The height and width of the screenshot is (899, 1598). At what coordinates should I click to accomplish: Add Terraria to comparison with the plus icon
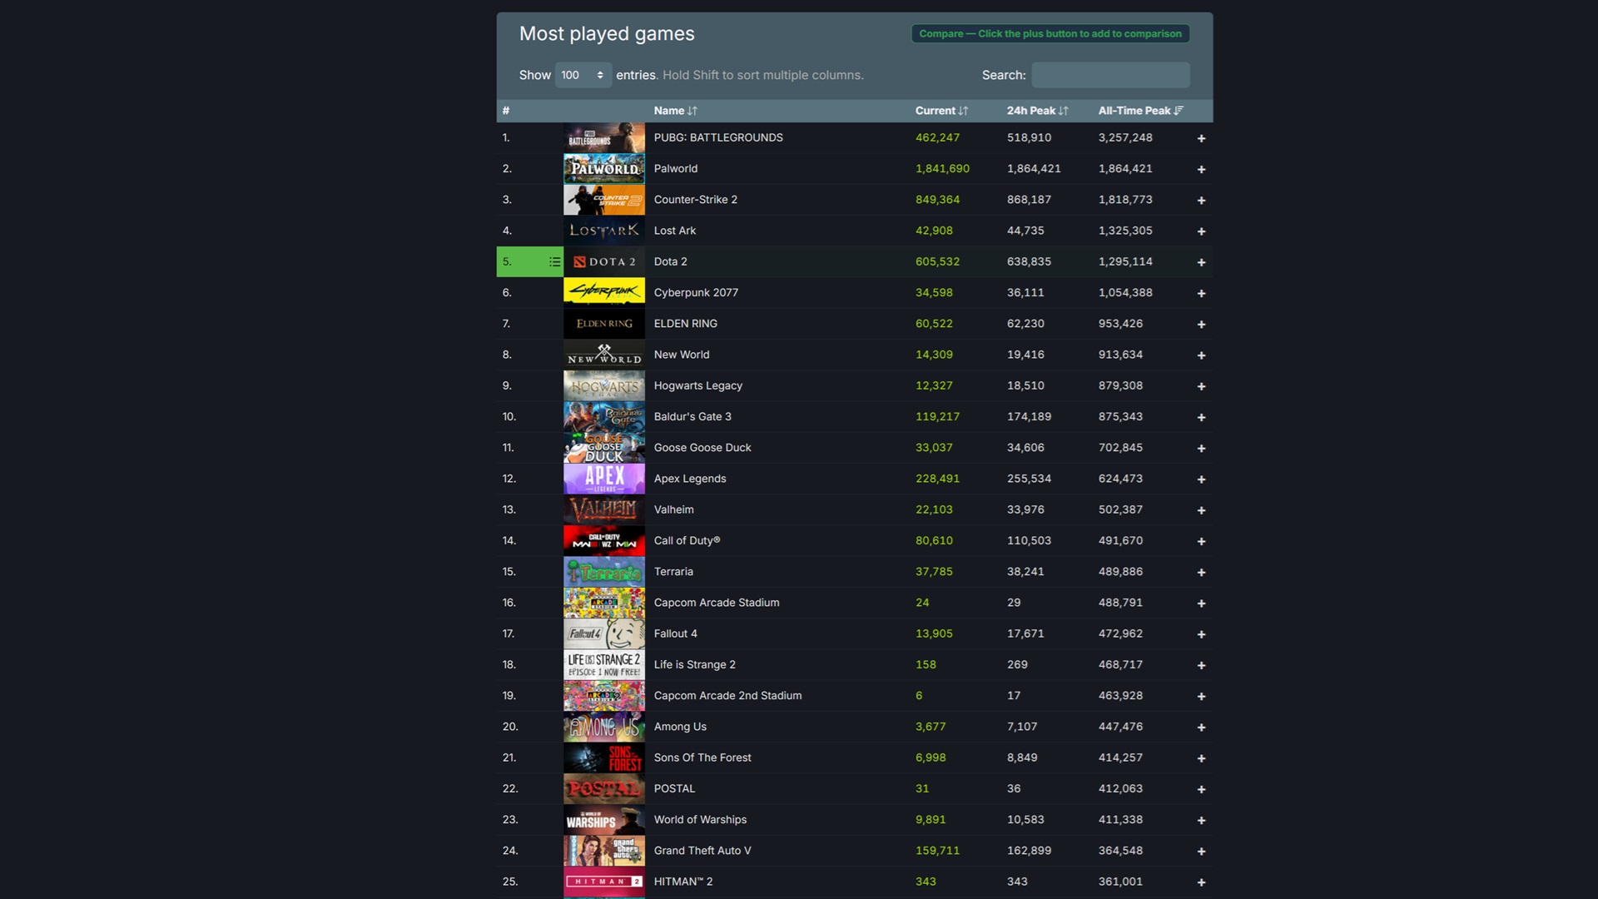pyautogui.click(x=1201, y=571)
